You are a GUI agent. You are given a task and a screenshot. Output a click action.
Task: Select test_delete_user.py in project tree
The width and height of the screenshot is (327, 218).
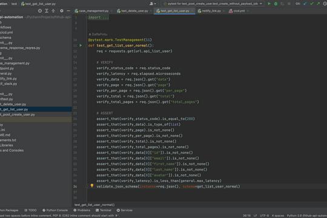pyautogui.click(x=13, y=104)
